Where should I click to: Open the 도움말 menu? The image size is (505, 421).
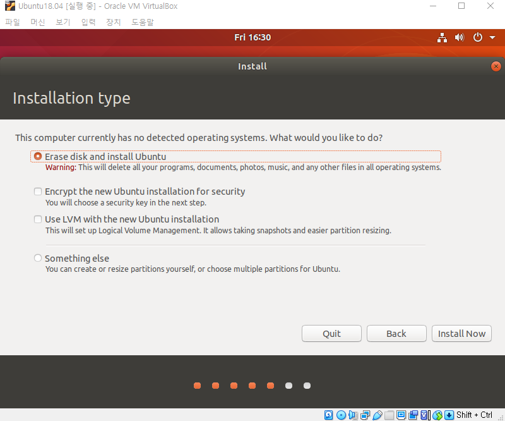pyautogui.click(x=143, y=22)
